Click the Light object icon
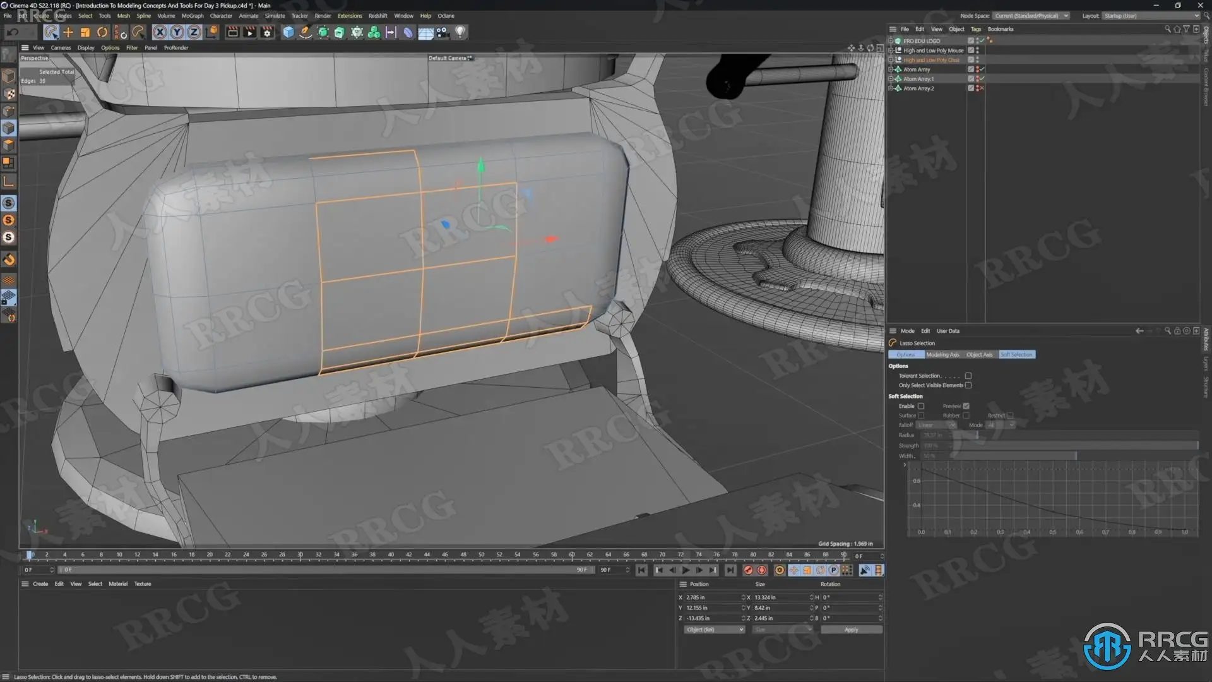Image resolution: width=1212 pixels, height=682 pixels. (460, 32)
